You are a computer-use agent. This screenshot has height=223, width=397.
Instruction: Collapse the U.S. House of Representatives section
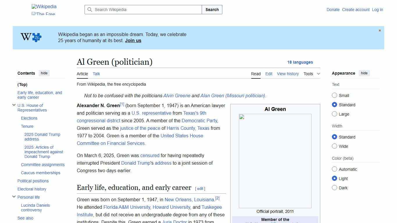(14, 105)
